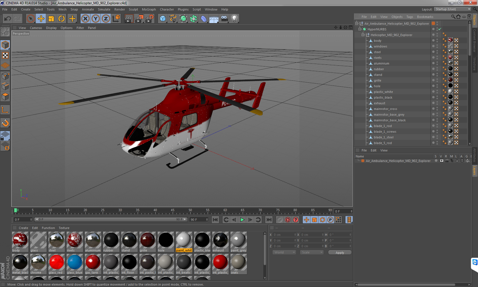Open the Simulate menu

point(104,9)
